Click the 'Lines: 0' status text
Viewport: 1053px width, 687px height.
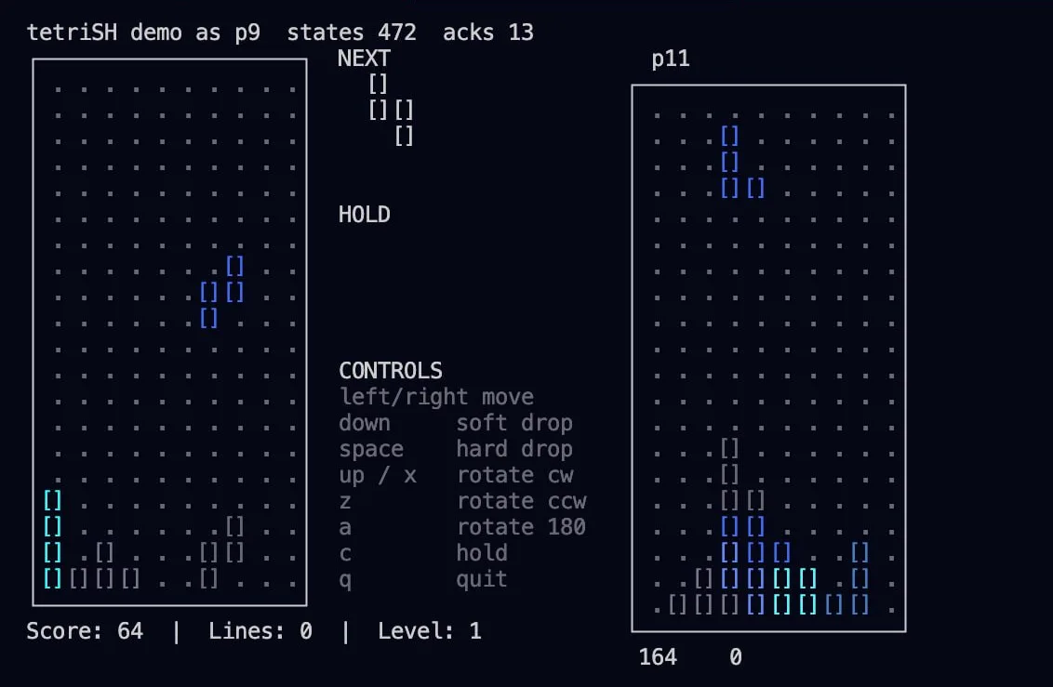tap(260, 630)
